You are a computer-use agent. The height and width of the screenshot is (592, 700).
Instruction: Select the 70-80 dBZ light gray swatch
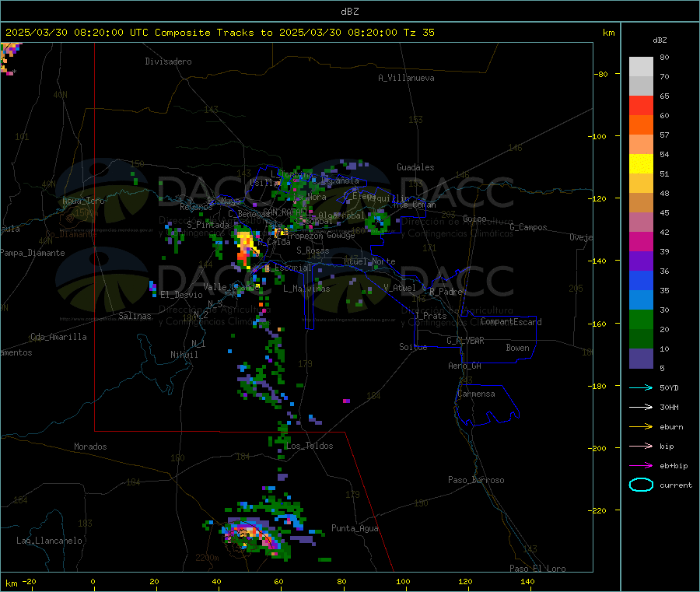point(641,67)
